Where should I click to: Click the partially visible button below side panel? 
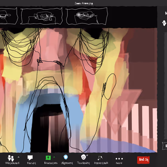(x=165, y=146)
